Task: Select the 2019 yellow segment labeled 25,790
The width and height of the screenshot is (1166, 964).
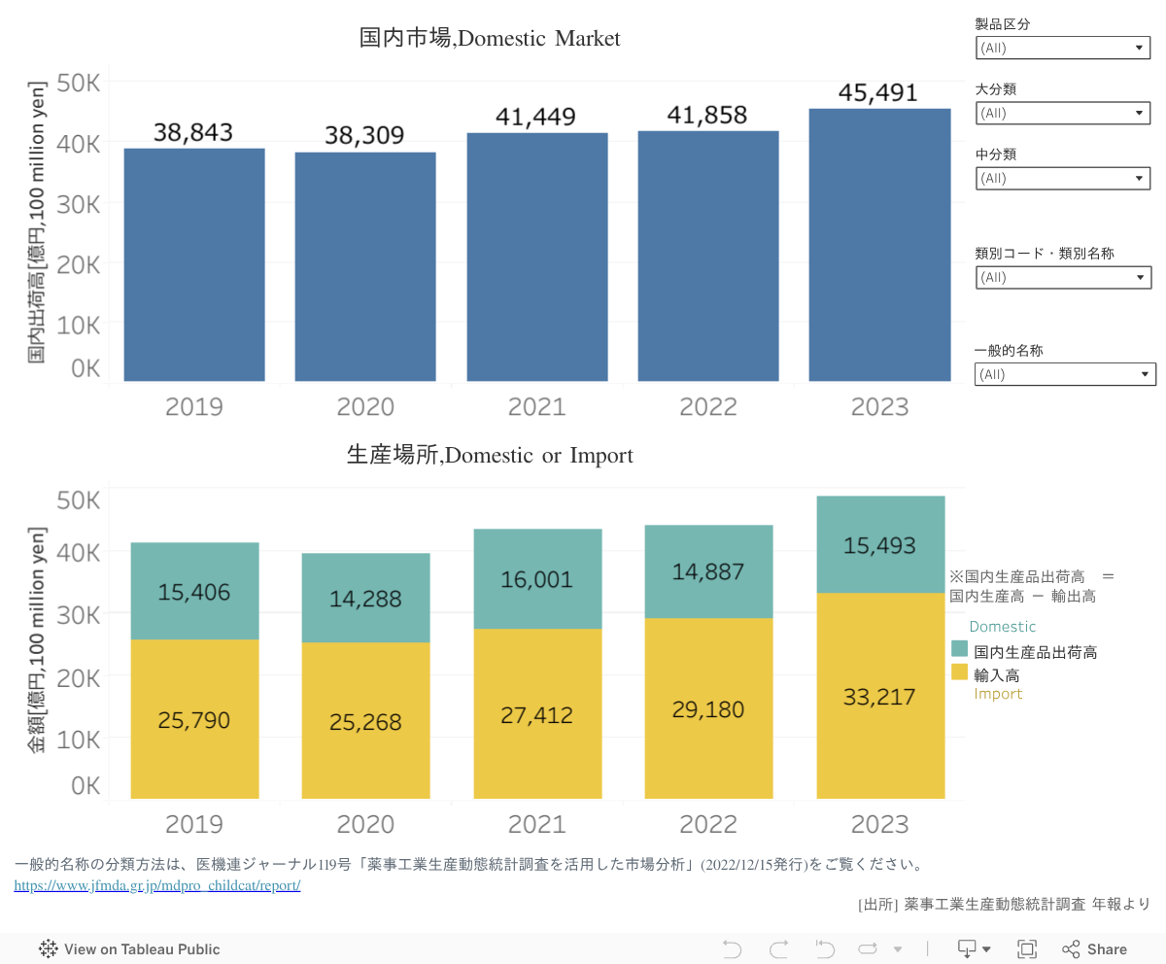Action: [x=194, y=719]
